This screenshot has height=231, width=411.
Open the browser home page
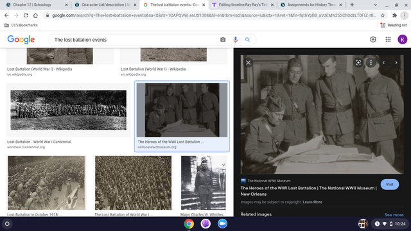[x=35, y=15]
